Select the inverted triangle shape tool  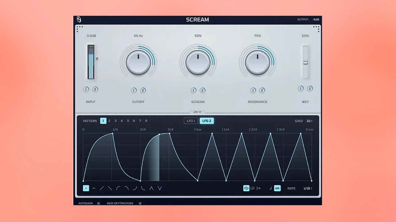click(x=160, y=188)
